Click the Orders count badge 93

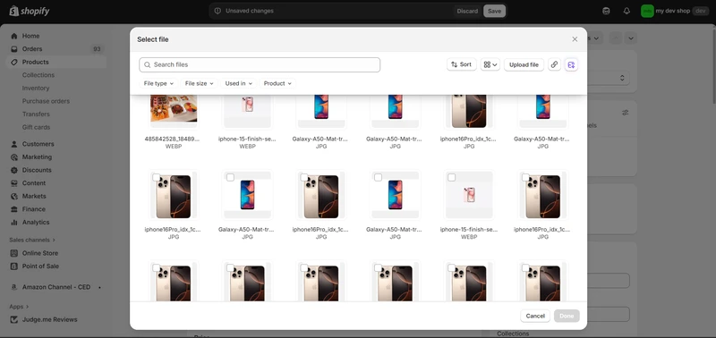pos(97,49)
